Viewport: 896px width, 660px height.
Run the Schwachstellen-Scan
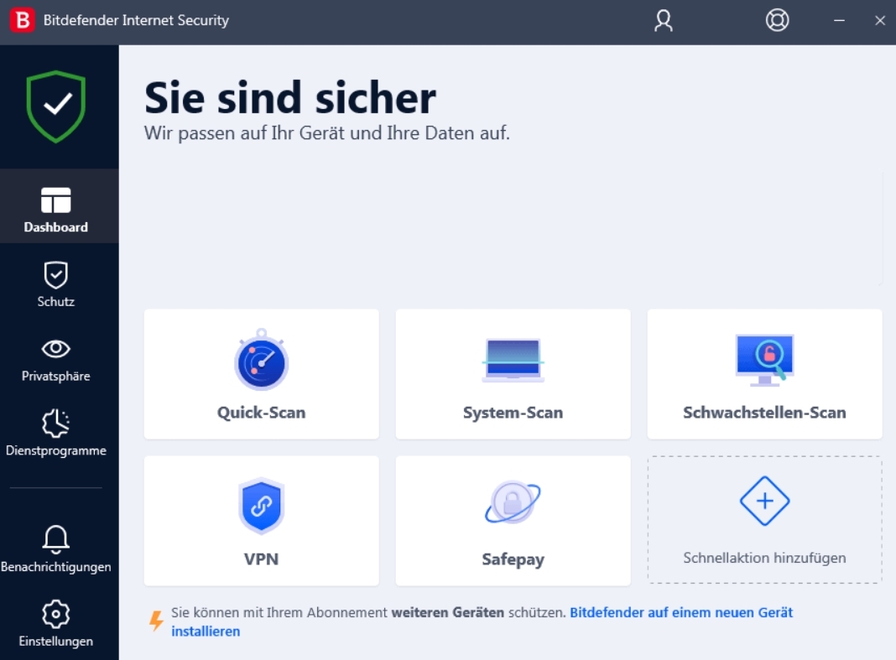[x=764, y=374]
